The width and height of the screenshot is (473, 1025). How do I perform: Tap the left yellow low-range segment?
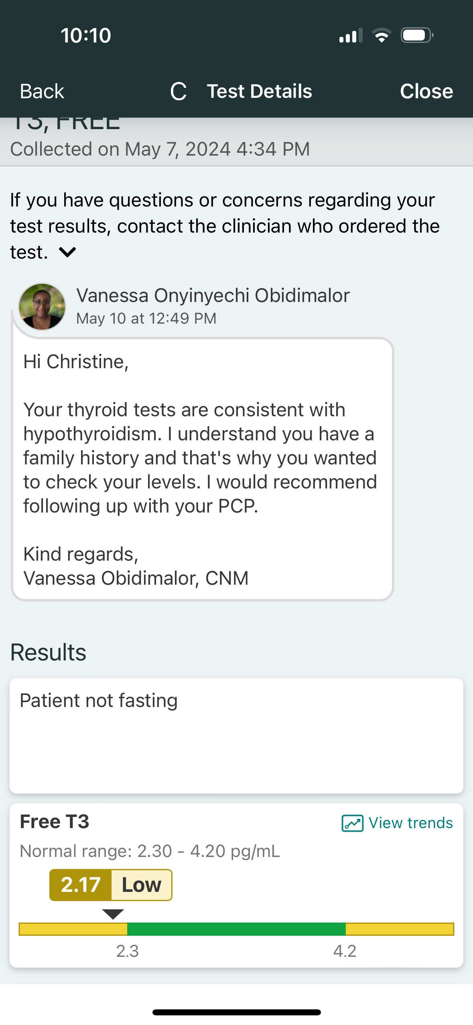[73, 929]
